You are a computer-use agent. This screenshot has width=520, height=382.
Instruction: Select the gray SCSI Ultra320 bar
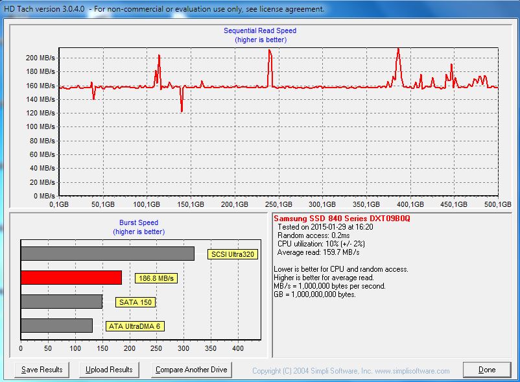(x=108, y=254)
